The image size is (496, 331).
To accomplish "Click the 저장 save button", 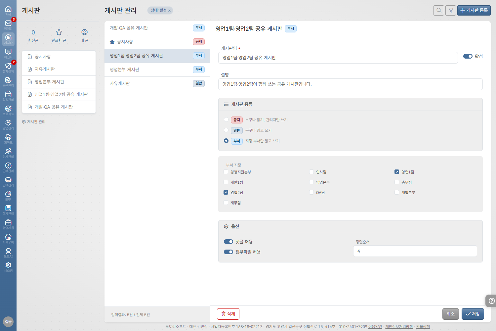I will tap(473, 314).
